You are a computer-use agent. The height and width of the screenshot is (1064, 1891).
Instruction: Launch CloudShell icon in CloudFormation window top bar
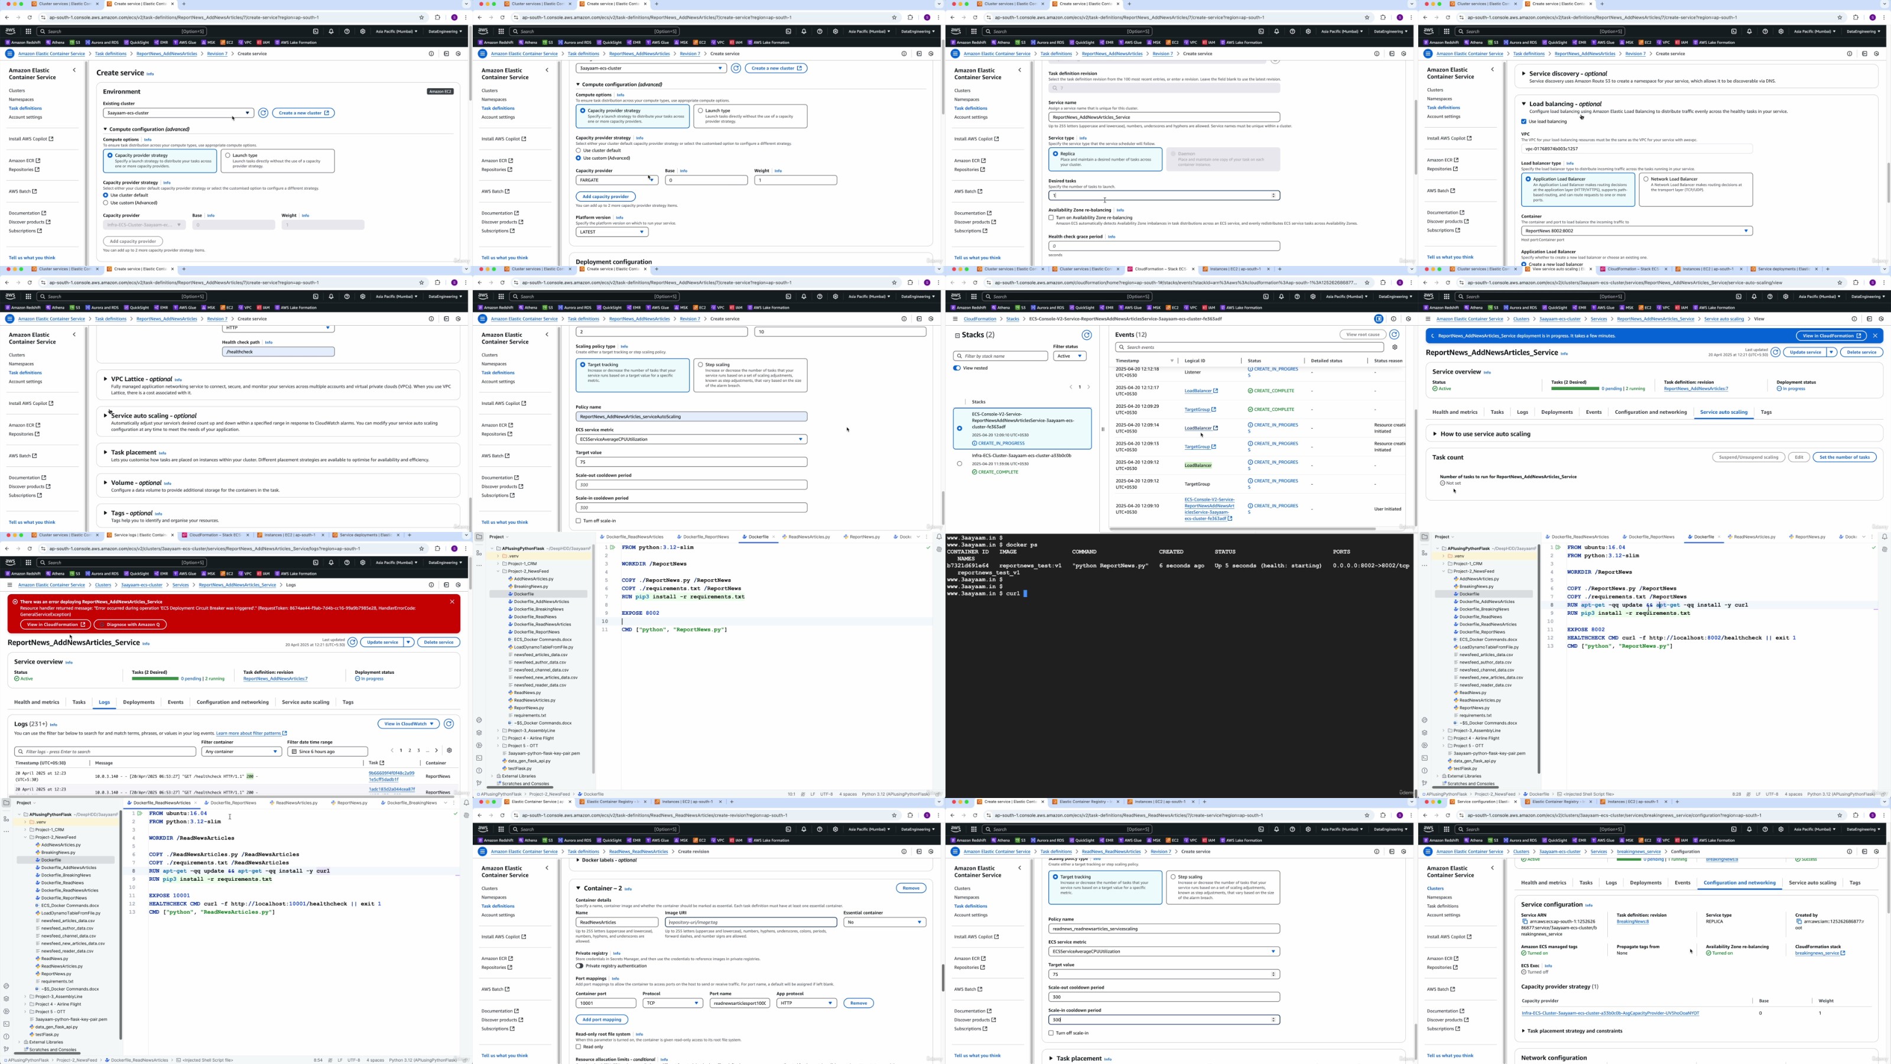[x=1266, y=297]
